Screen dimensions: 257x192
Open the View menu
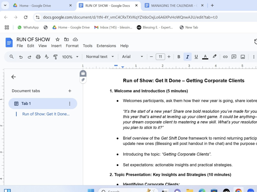coord(43,46)
